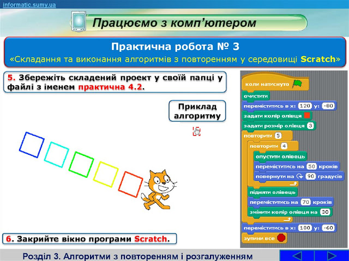Click 'Приклад алгоритму' button

pyautogui.click(x=197, y=111)
